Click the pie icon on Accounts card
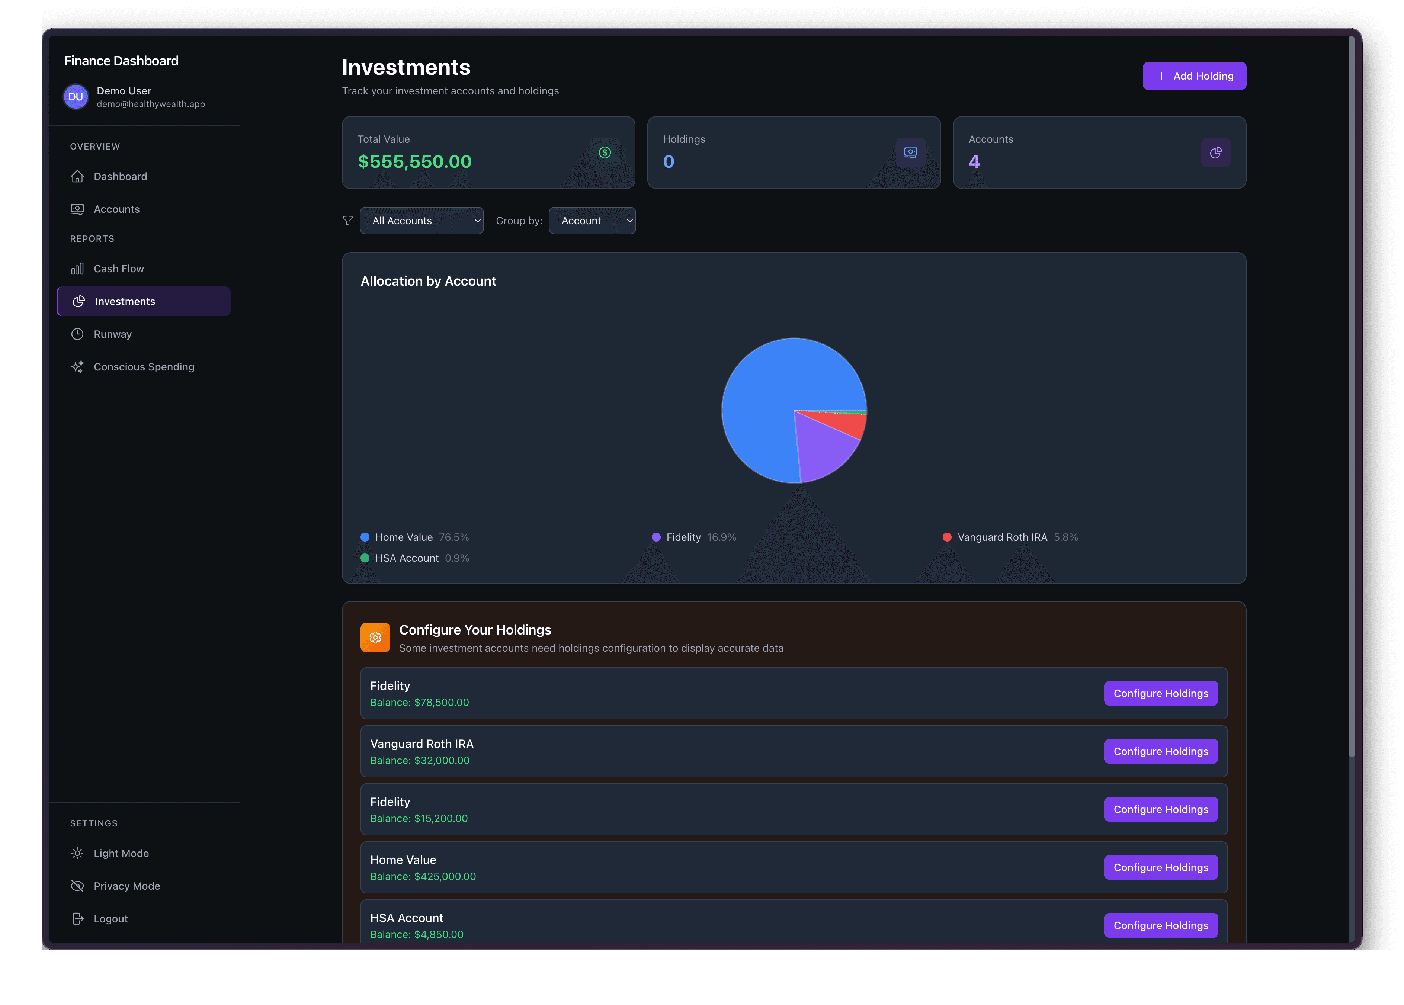This screenshot has width=1404, height=1005. 1216,153
